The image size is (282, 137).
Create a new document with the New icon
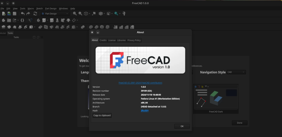point(4,14)
